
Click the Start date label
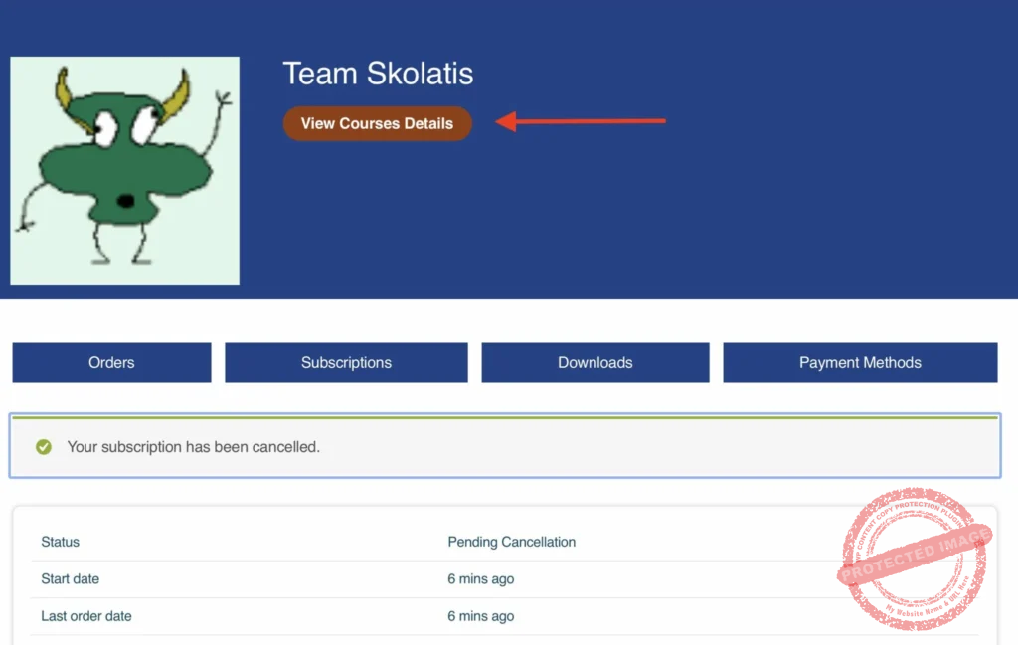click(70, 578)
